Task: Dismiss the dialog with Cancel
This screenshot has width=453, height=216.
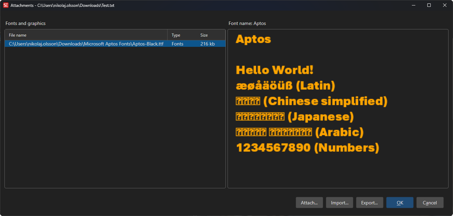Action: (430, 202)
